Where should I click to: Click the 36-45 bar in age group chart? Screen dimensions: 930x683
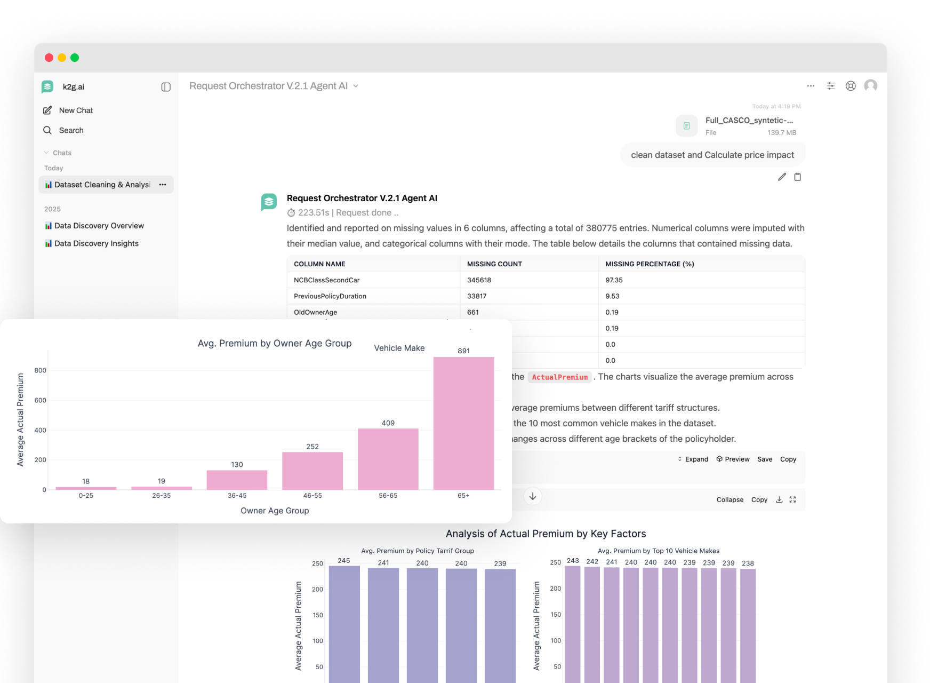[237, 480]
